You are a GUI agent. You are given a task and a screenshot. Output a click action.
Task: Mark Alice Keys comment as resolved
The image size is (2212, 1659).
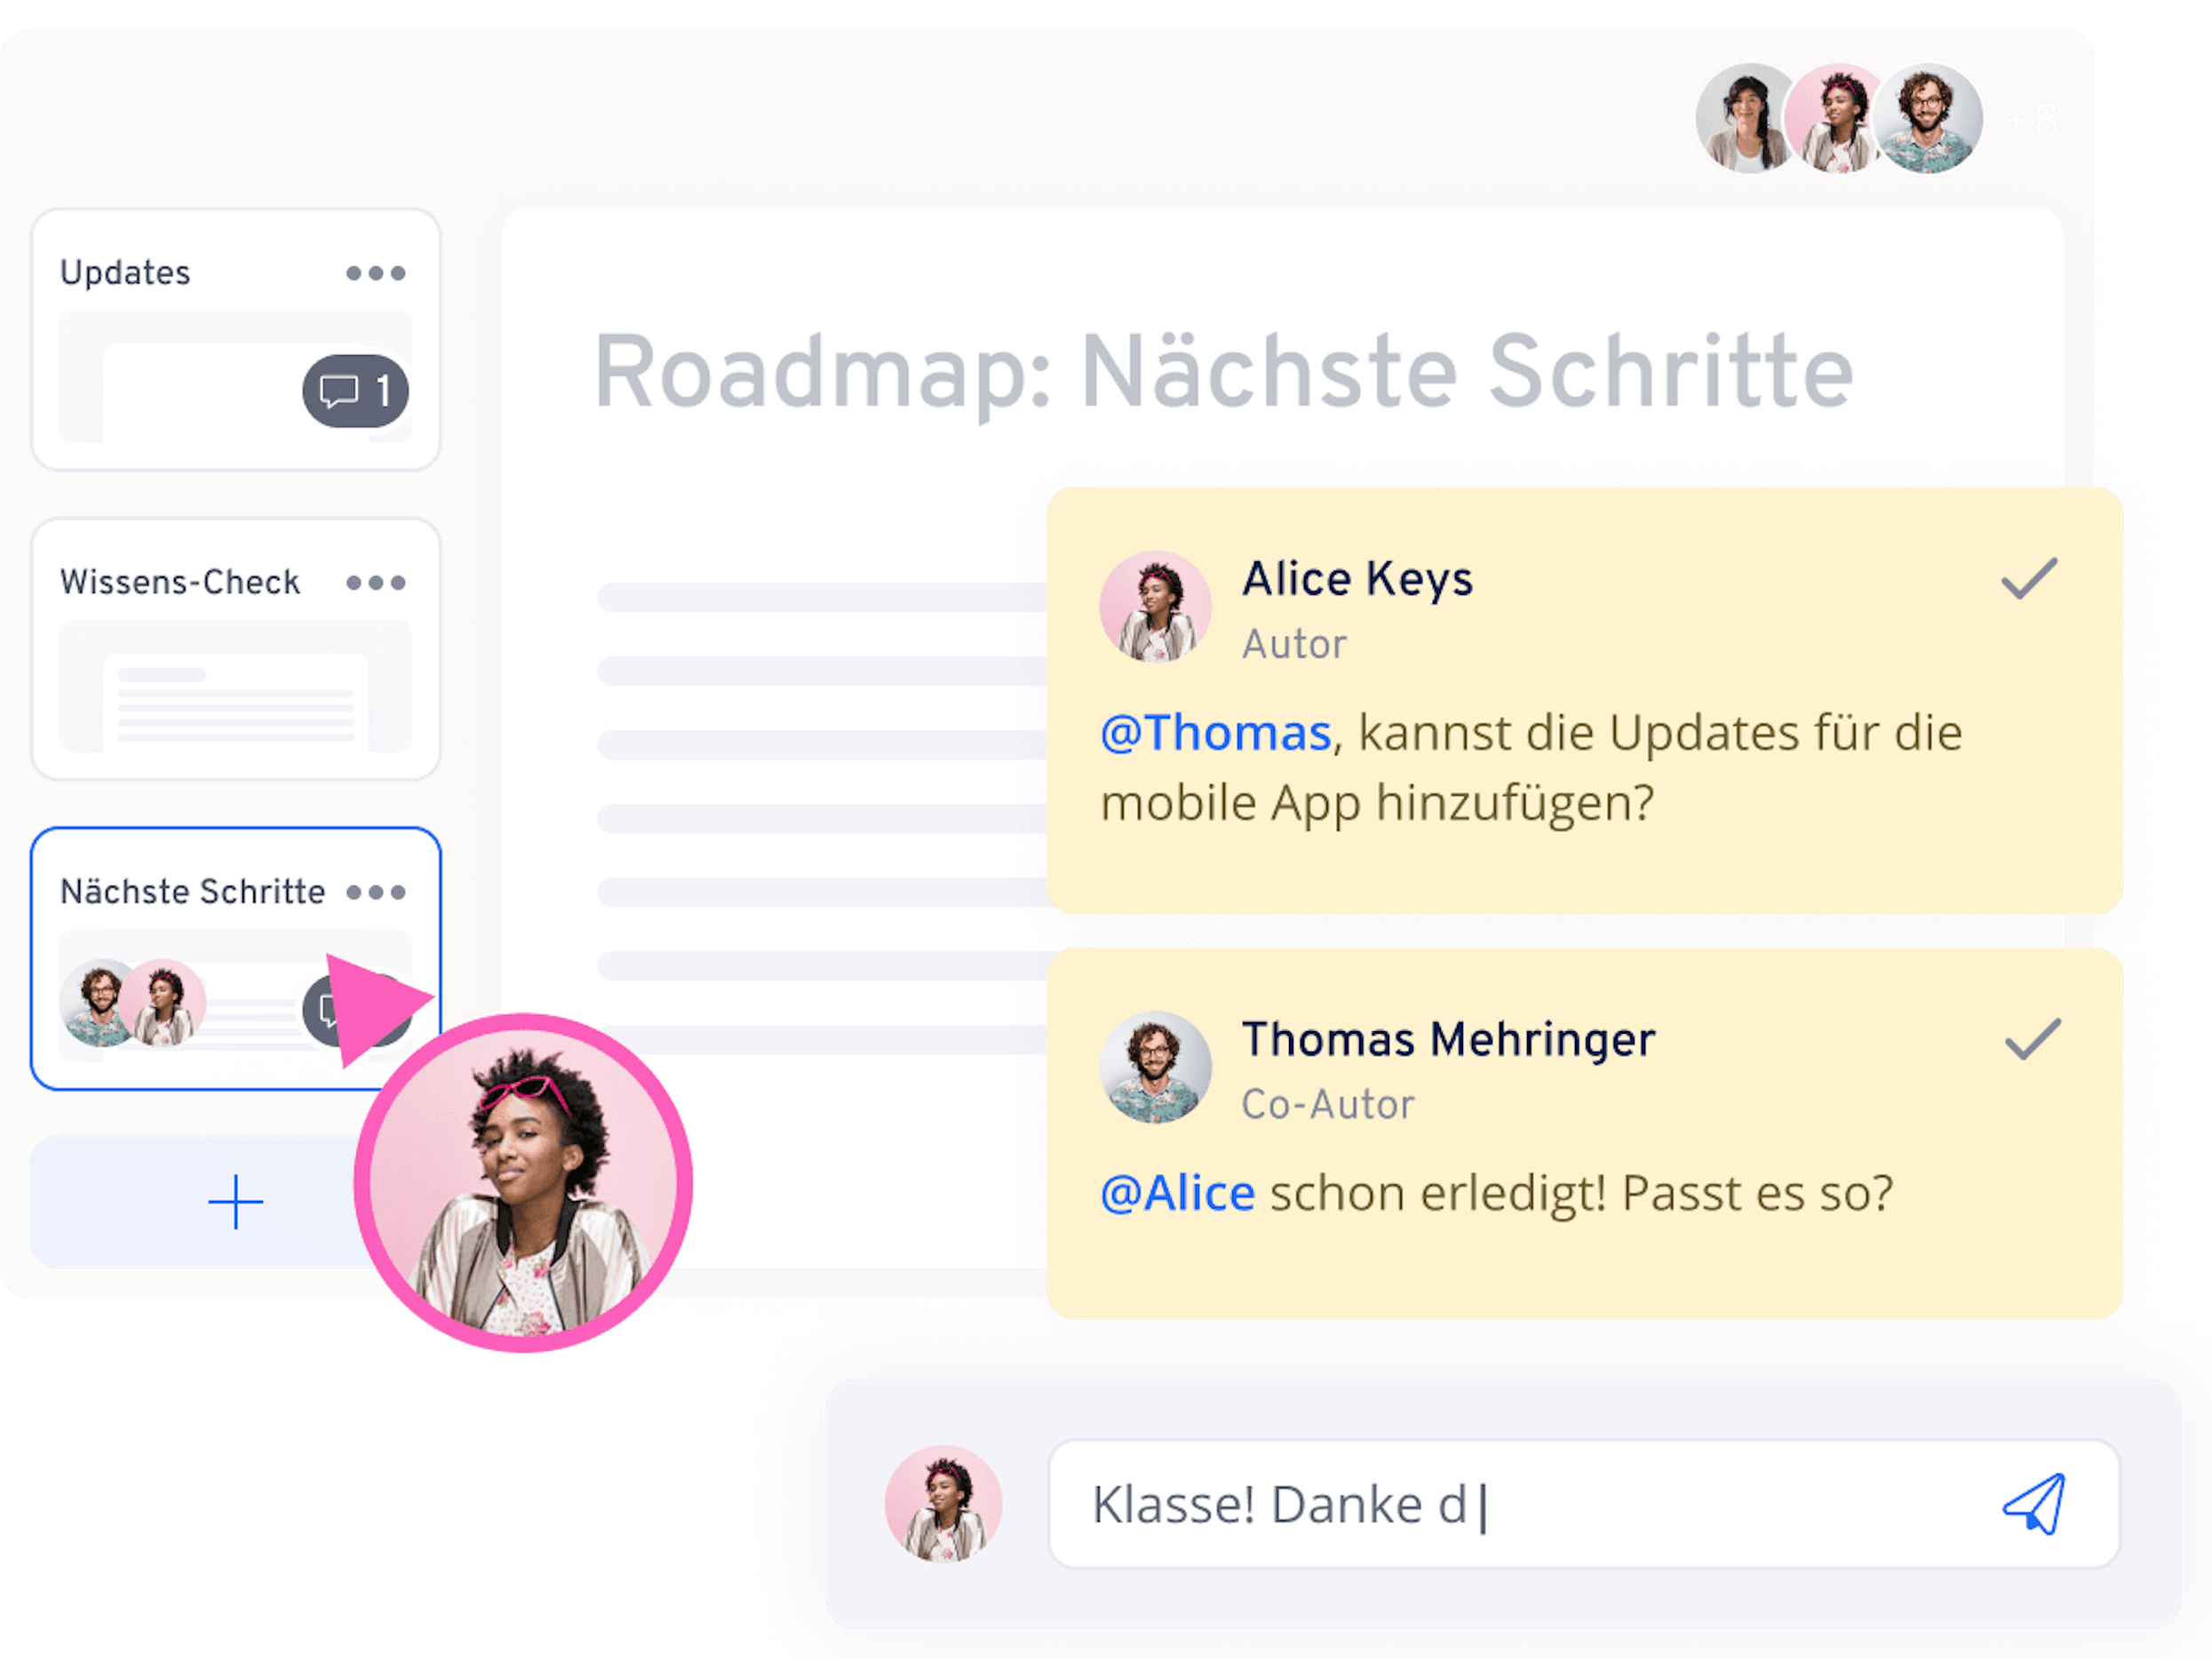(2029, 579)
